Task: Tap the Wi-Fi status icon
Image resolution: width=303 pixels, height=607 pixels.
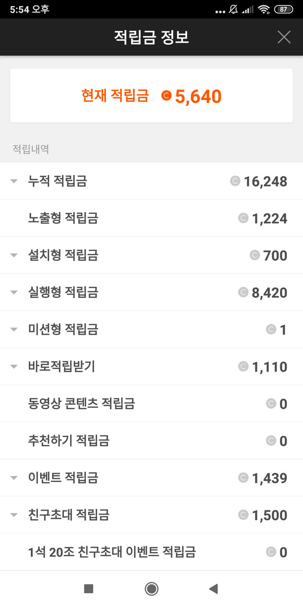Action: click(x=264, y=9)
